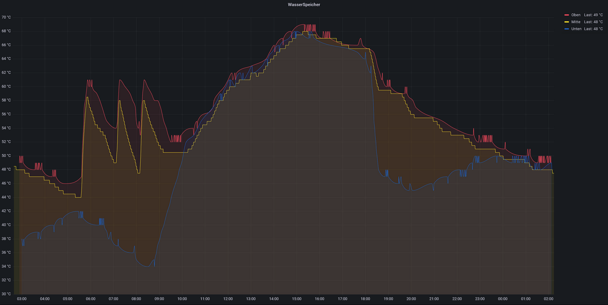Click the 11:00 time axis label
Image resolution: width=608 pixels, height=305 pixels.
(205, 299)
